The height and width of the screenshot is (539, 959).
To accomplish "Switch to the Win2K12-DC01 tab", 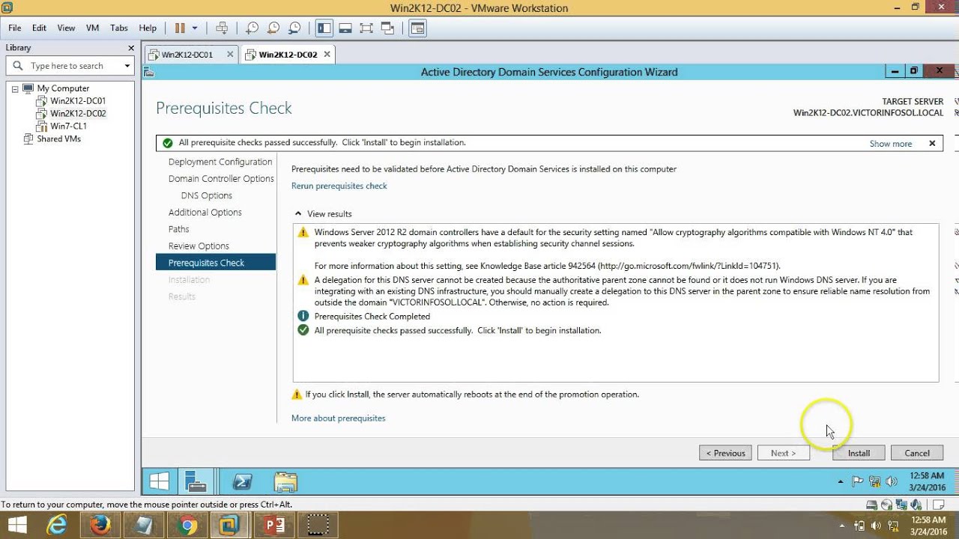I will (x=187, y=55).
